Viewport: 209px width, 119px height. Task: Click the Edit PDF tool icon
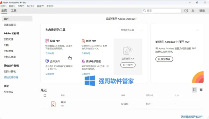pyautogui.click(x=47, y=41)
